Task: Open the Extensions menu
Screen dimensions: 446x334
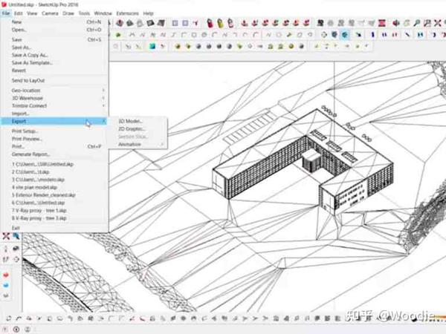Action: click(x=127, y=13)
